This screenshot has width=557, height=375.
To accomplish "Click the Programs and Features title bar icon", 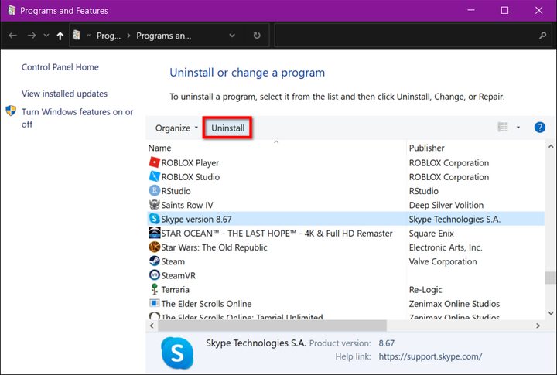I will click(12, 10).
